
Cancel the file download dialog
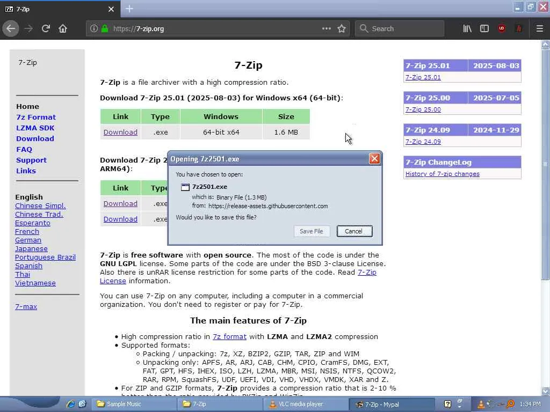tap(354, 231)
